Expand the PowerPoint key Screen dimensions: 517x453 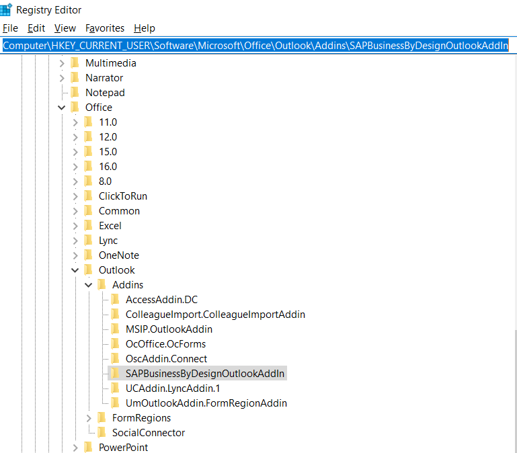tap(75, 448)
